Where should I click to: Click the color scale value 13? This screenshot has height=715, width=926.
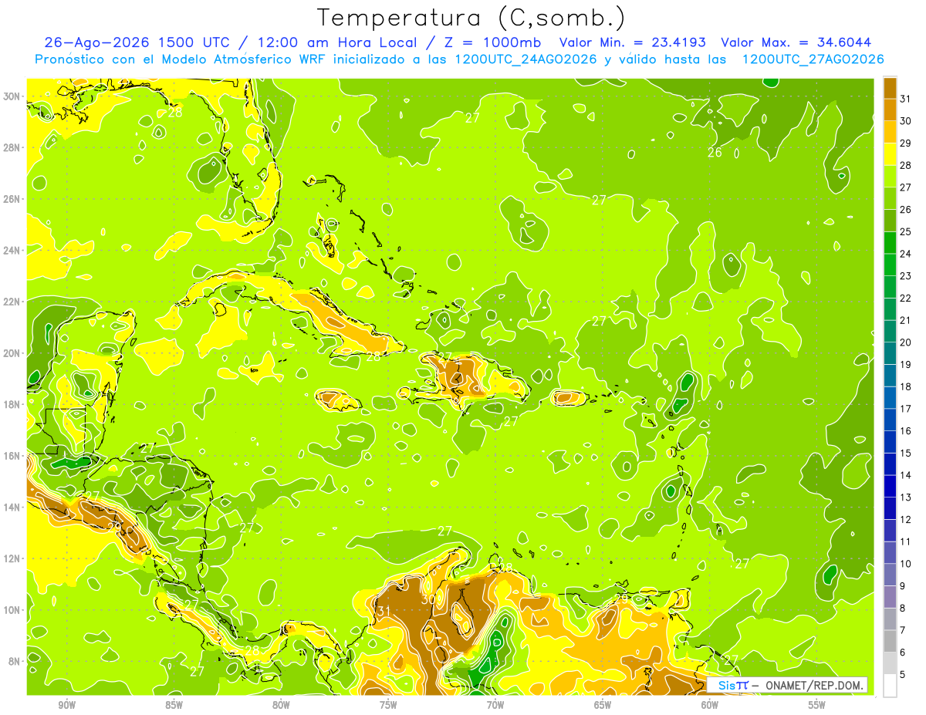(x=905, y=497)
